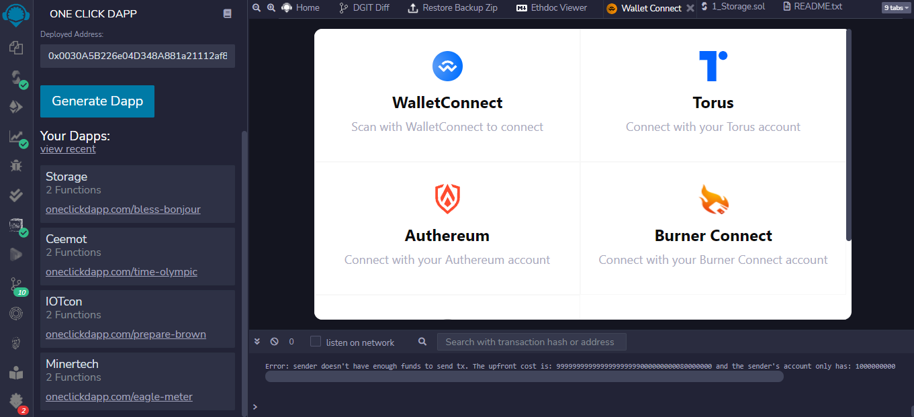Select the Burner Connect flame logo
This screenshot has width=914, height=417.
tap(713, 199)
